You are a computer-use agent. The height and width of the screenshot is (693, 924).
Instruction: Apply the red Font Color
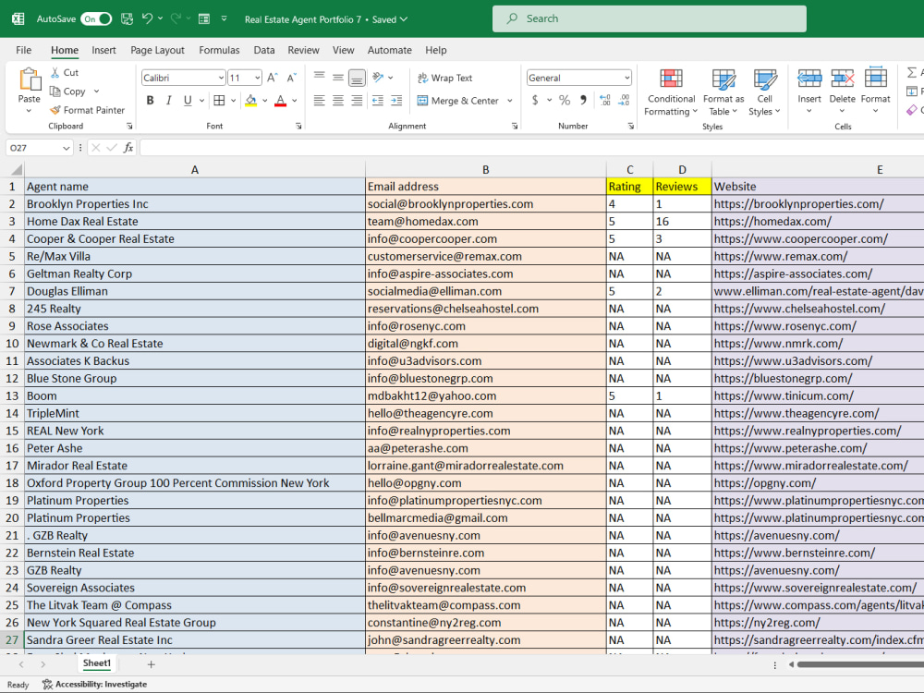(x=281, y=101)
